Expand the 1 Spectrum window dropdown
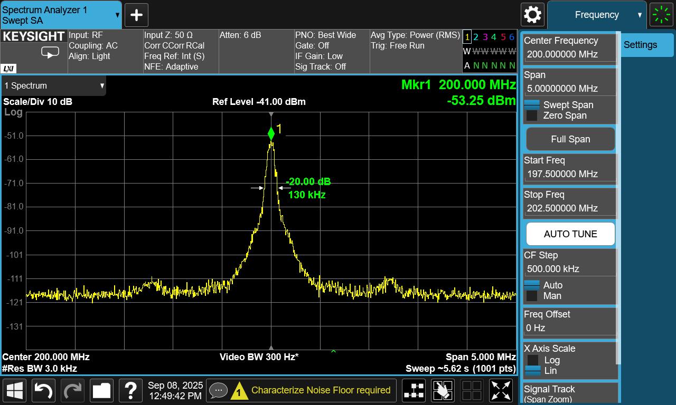The image size is (676, 405). 54,85
